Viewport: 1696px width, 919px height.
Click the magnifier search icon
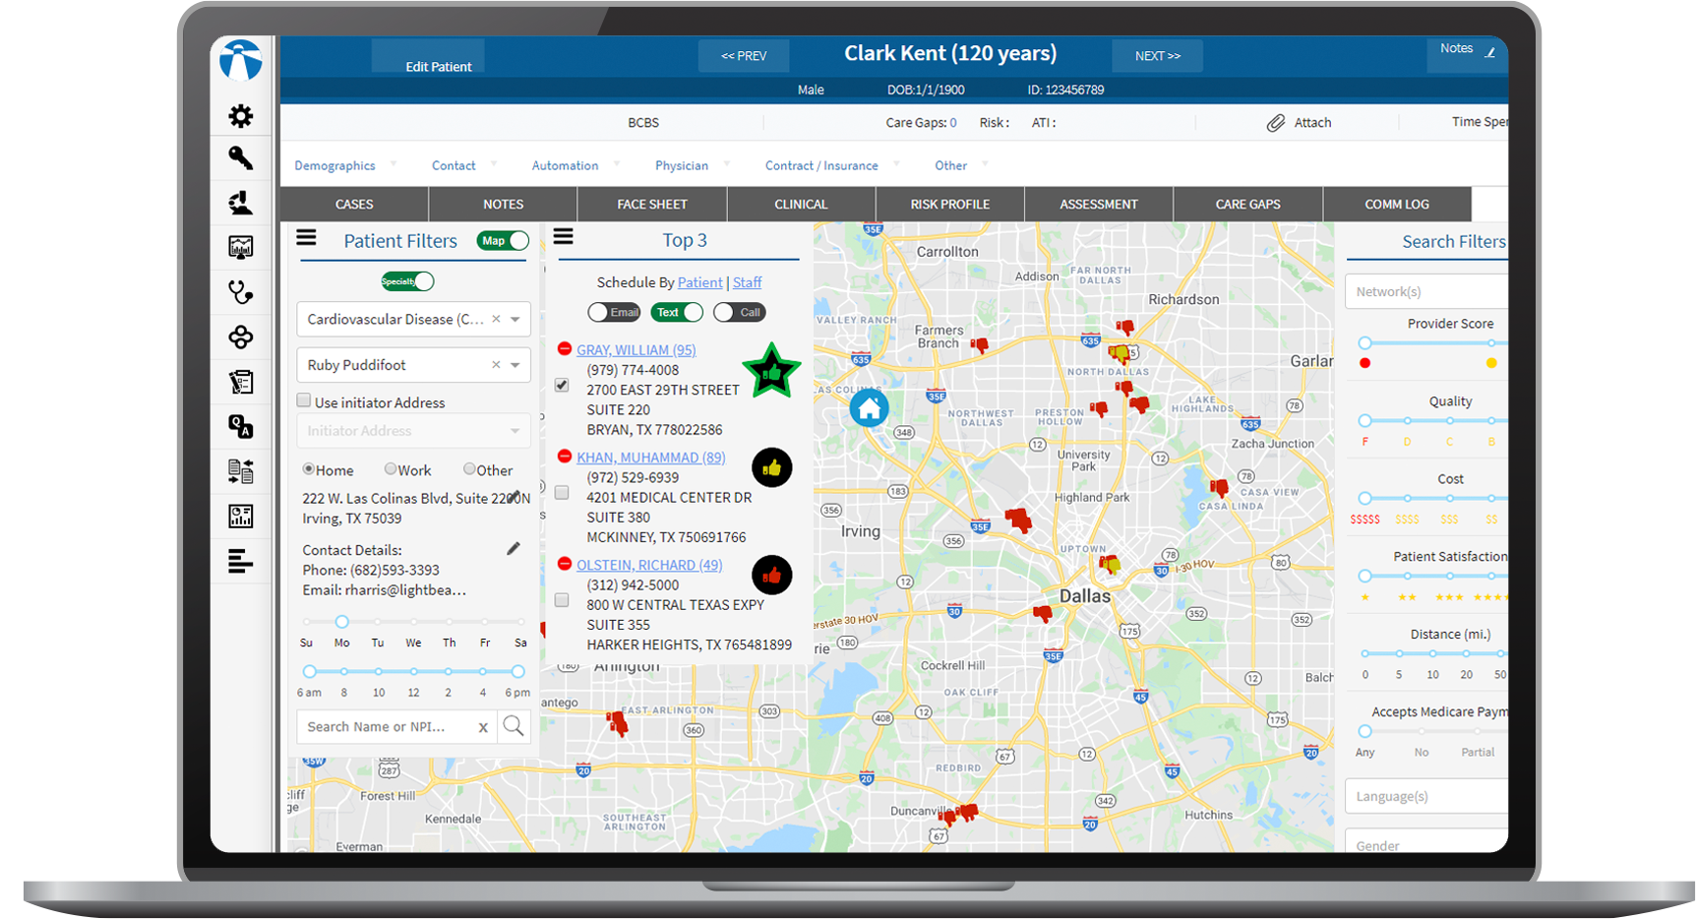(513, 726)
